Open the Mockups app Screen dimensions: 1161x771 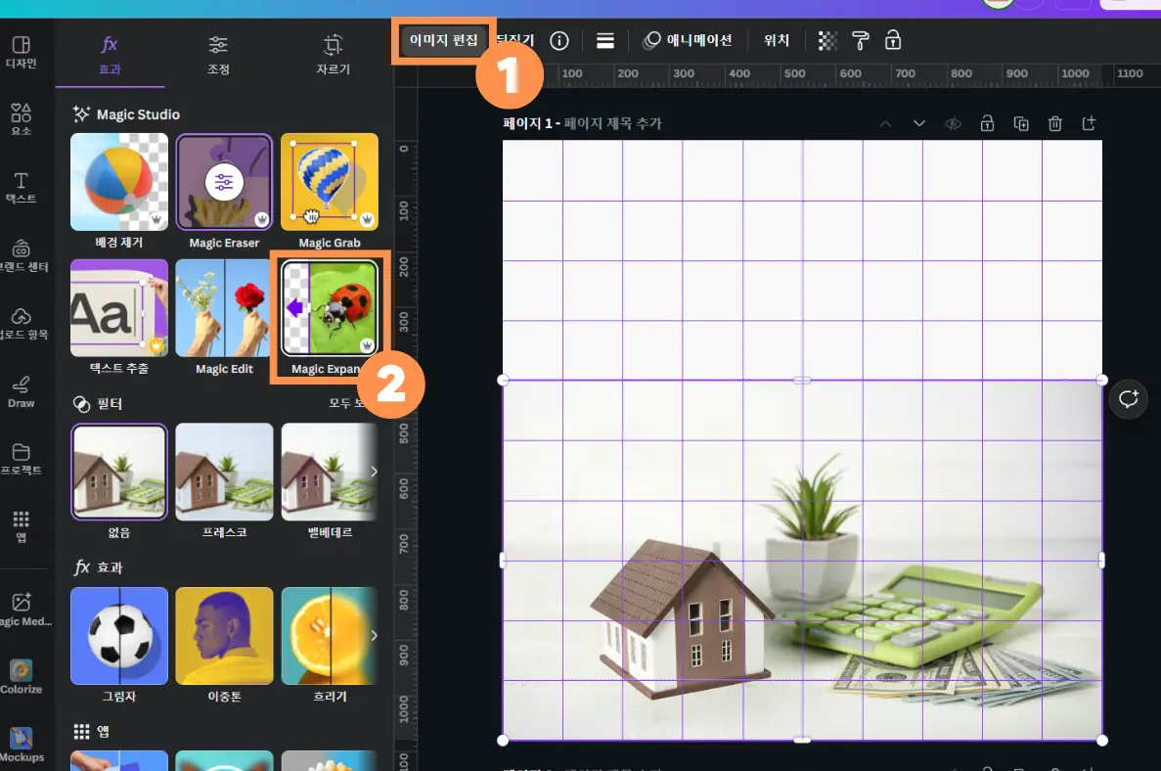21,745
